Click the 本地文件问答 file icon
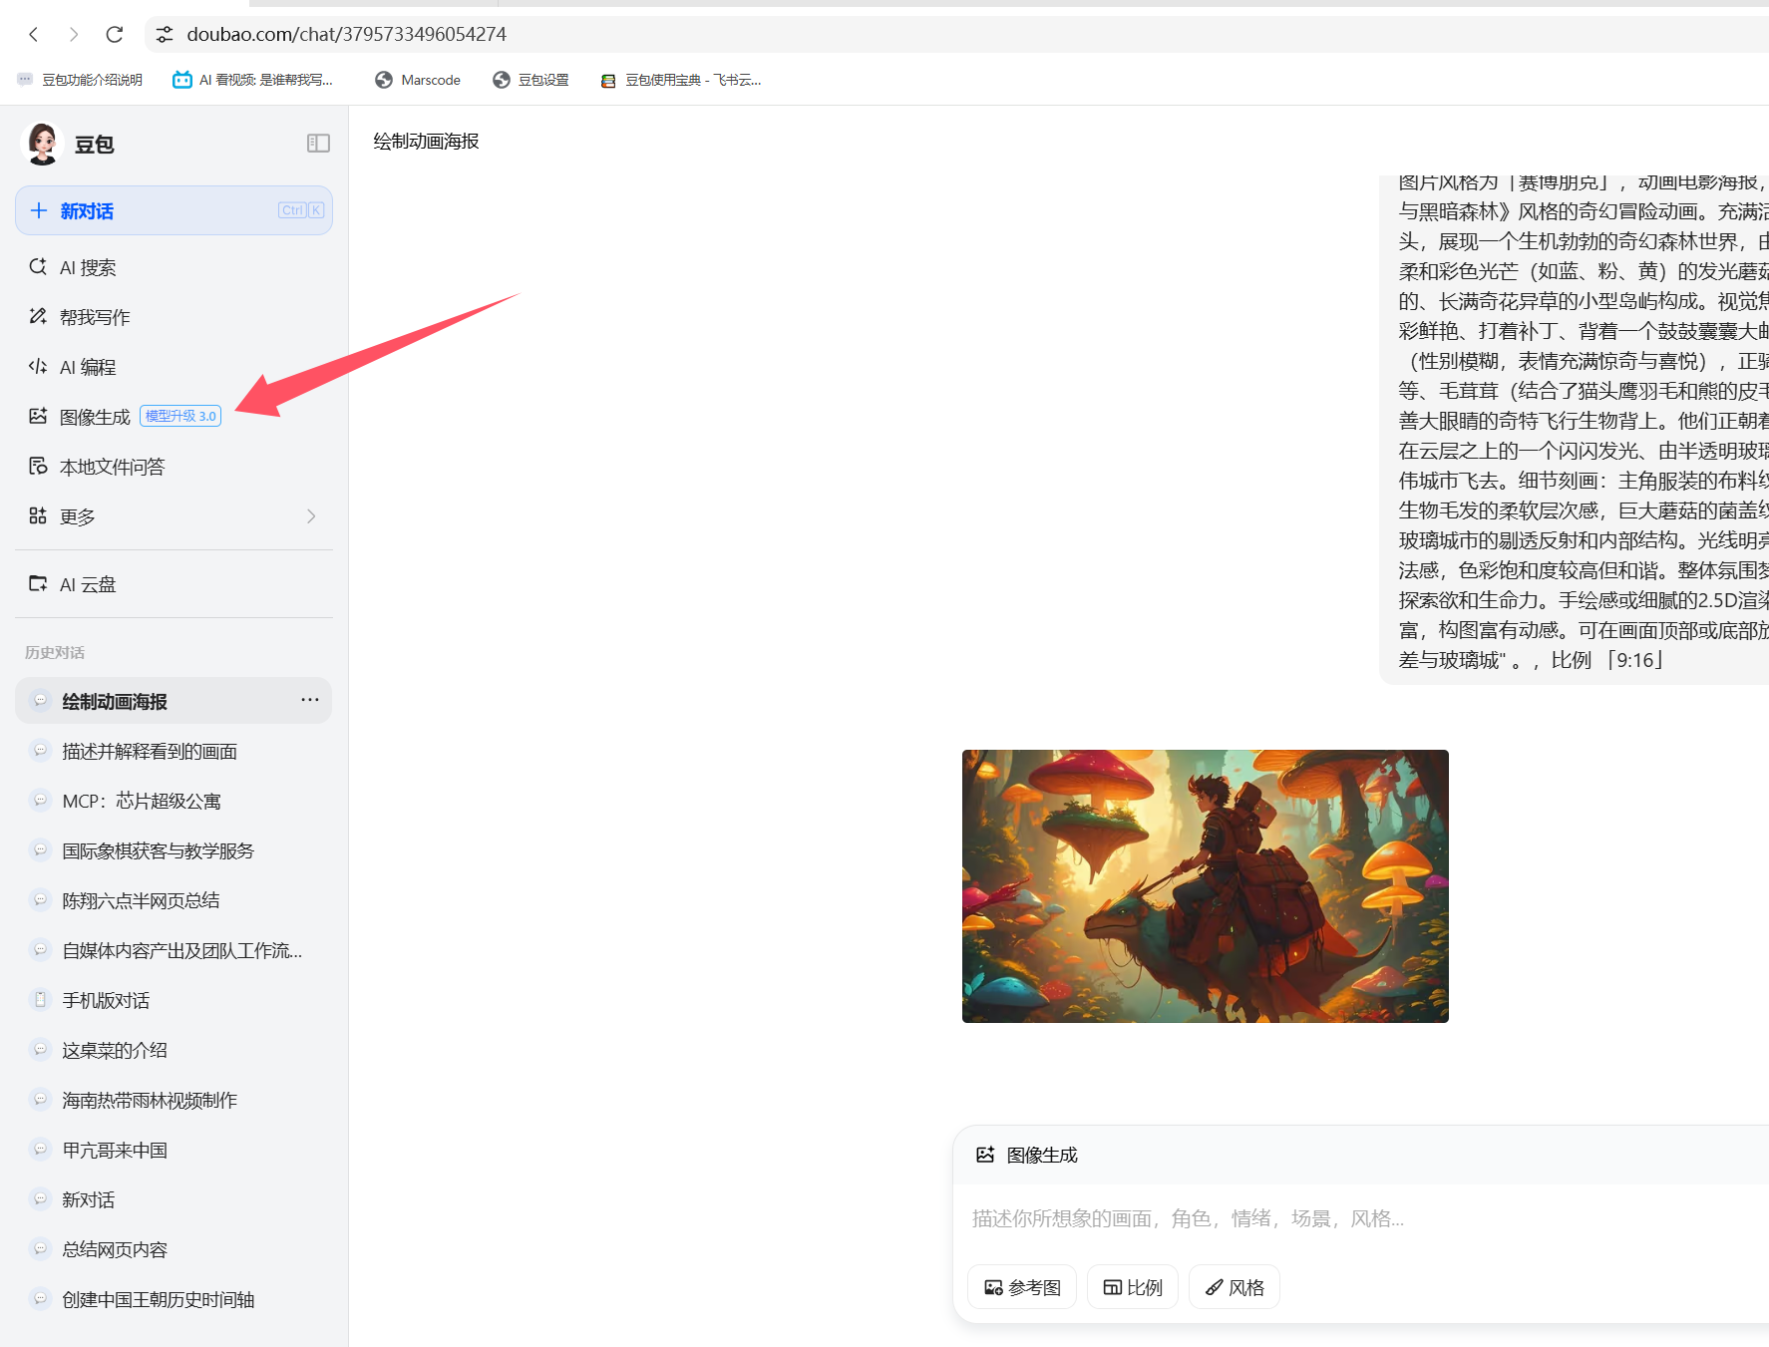This screenshot has height=1347, width=1769. point(38,467)
